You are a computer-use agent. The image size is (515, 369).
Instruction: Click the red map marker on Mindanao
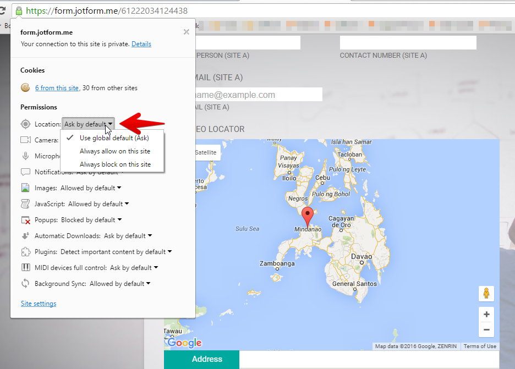pyautogui.click(x=309, y=216)
